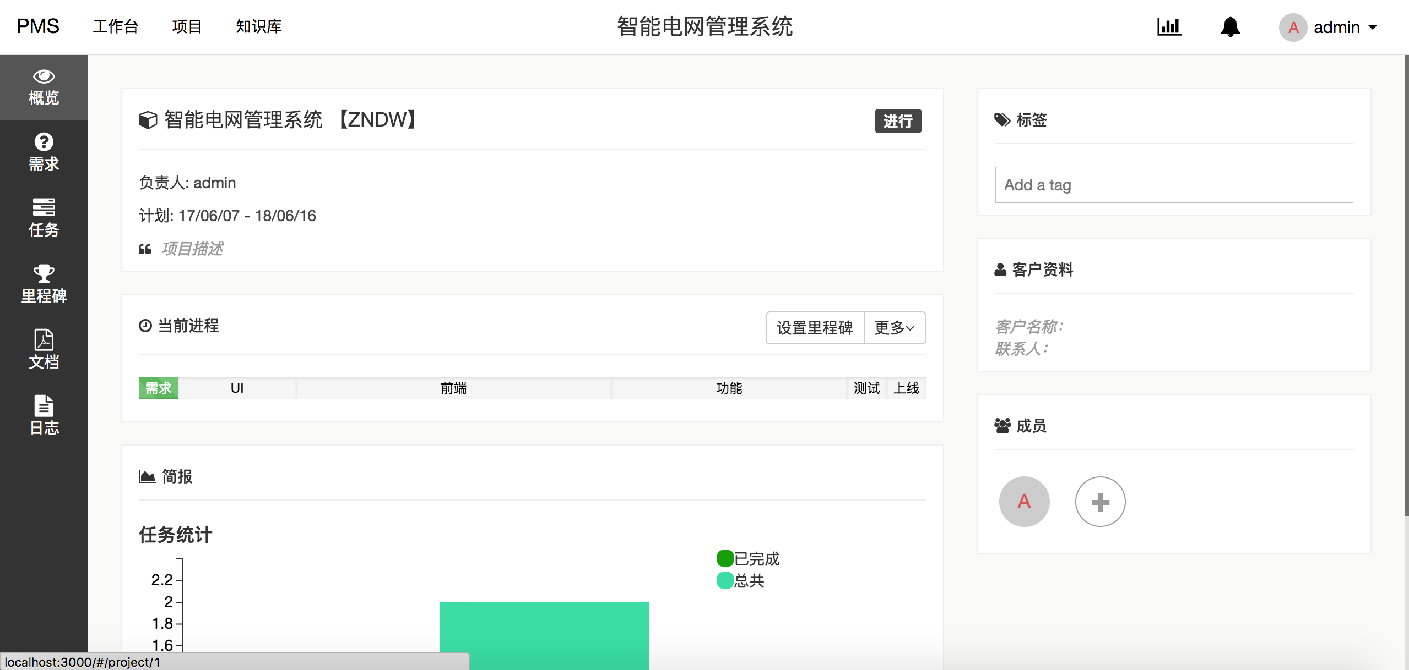Open the 知识库 knowledge base menu
Screen dimensions: 1409x670
click(258, 26)
